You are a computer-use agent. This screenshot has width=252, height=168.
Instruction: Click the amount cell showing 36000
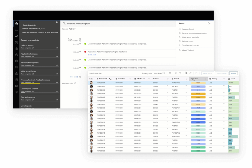coord(233,83)
